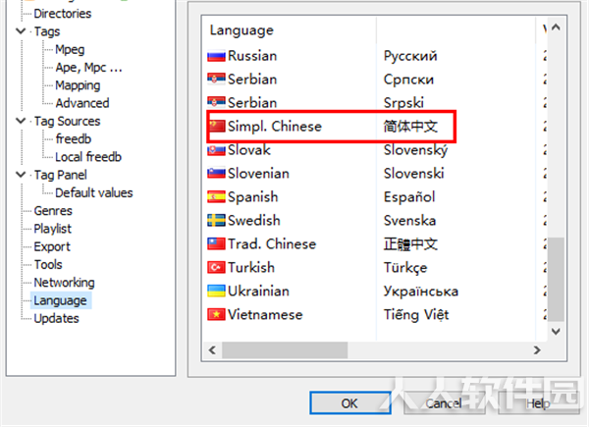Viewport: 589px width, 427px height.
Task: Open the Networking settings page
Action: (64, 283)
